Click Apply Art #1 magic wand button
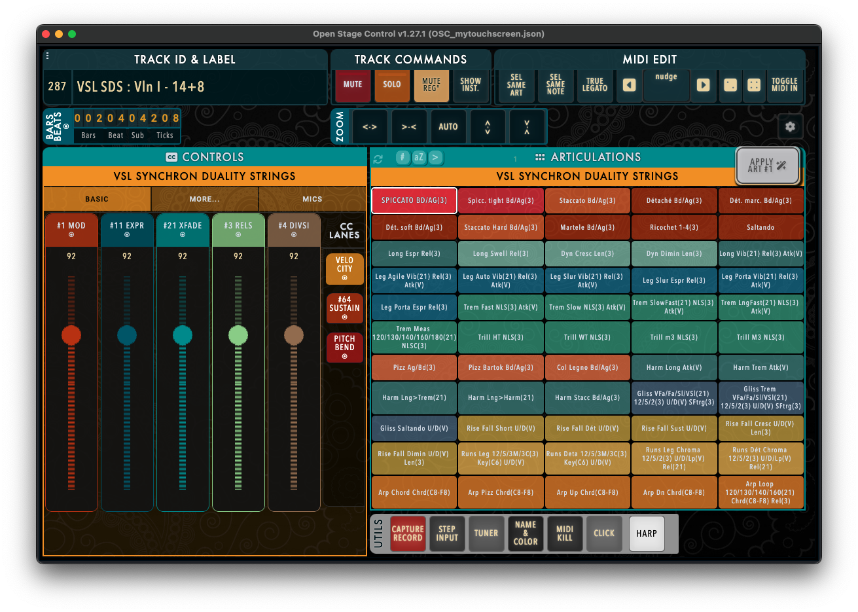 pos(768,166)
